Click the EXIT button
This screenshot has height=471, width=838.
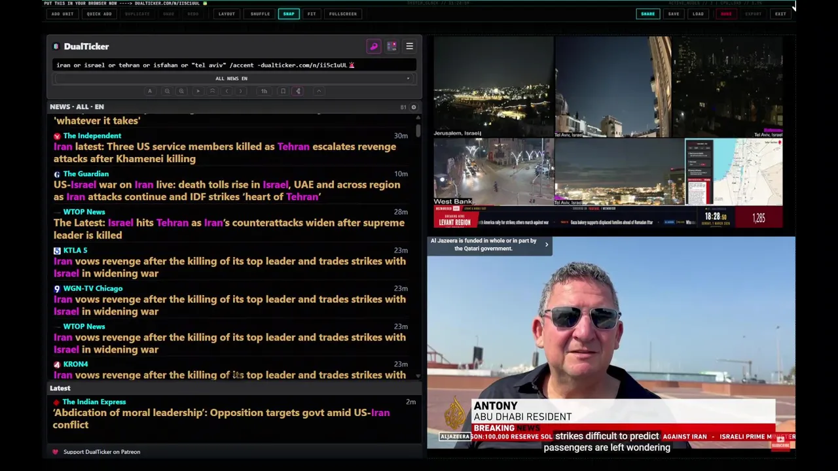tap(780, 14)
